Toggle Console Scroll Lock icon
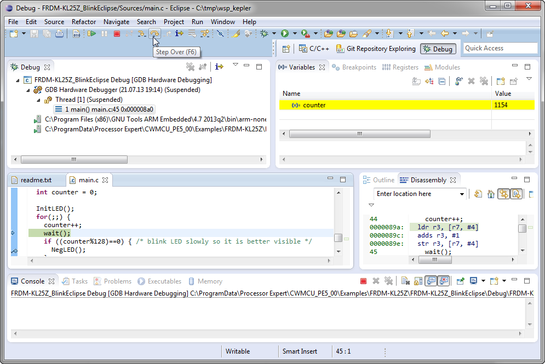The width and height of the screenshot is (545, 364). [x=418, y=281]
